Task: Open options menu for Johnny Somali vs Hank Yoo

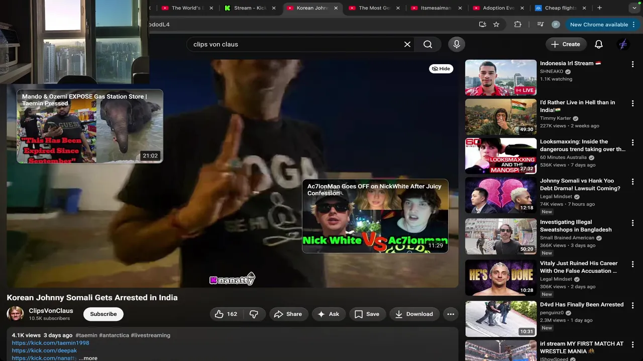Action: (x=633, y=182)
